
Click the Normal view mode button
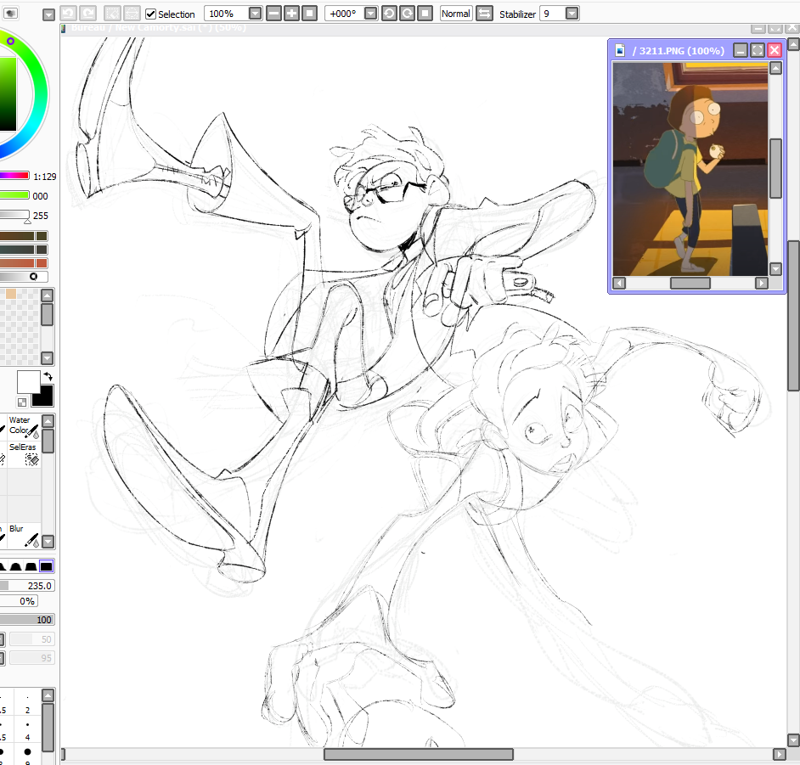(x=456, y=14)
